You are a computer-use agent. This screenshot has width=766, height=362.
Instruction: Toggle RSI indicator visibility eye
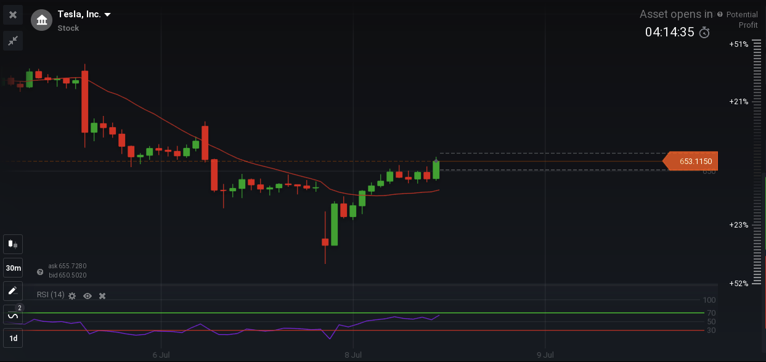(x=88, y=296)
